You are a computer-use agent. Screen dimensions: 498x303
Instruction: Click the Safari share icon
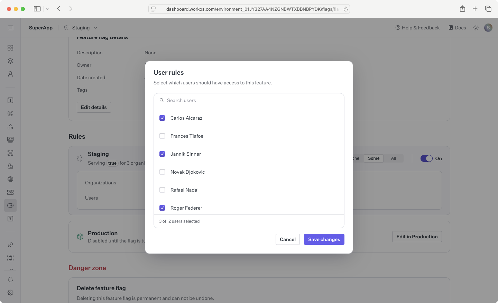coord(462,9)
